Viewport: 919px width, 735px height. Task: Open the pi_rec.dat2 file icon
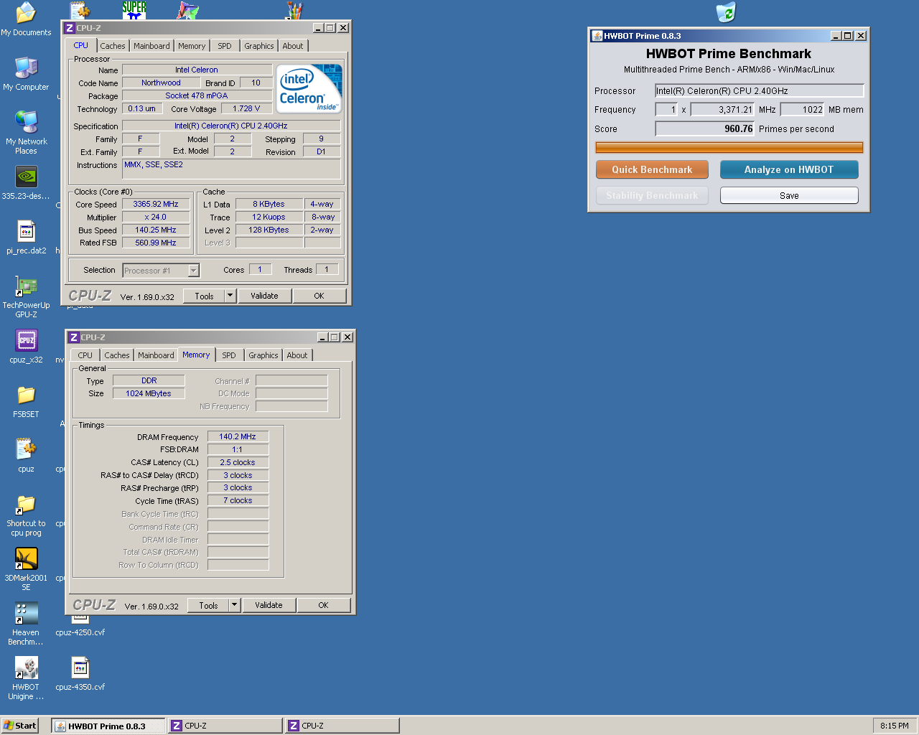26,231
